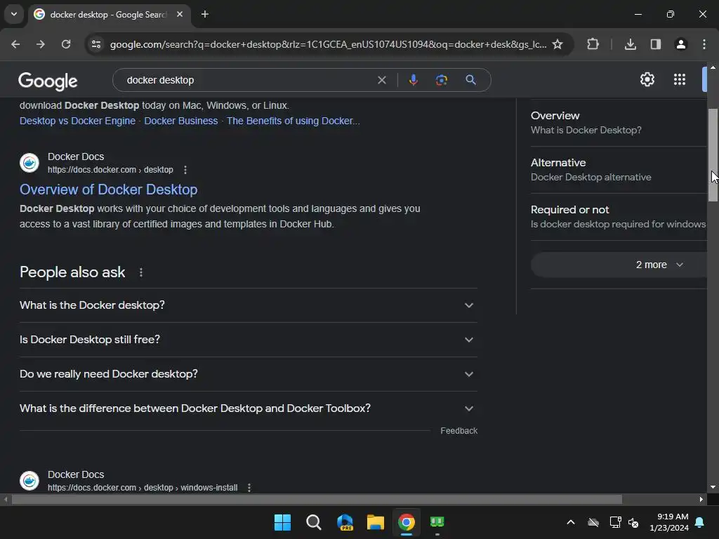719x539 pixels.
Task: Open the green app in the taskbar
Action: 437,522
